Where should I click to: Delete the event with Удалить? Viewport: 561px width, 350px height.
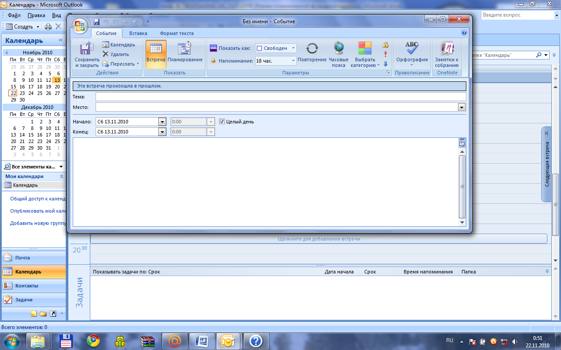point(116,54)
